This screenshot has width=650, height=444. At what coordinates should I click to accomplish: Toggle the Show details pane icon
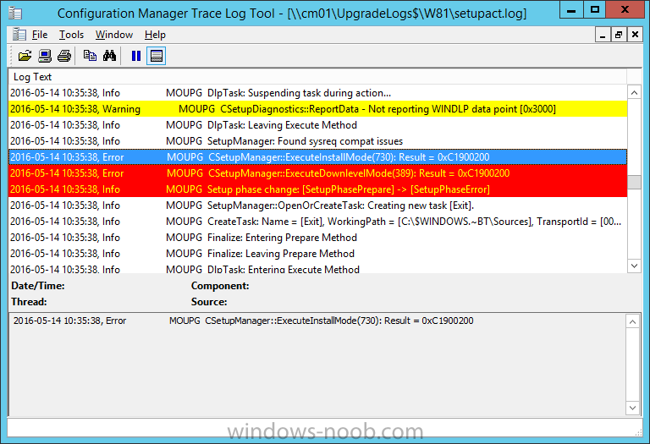coord(157,56)
